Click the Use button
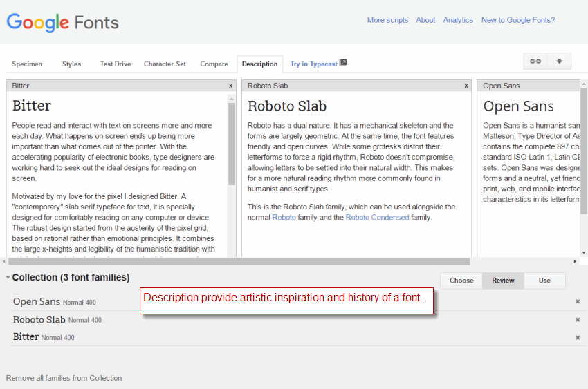Image resolution: width=588 pixels, height=389 pixels. click(x=544, y=281)
